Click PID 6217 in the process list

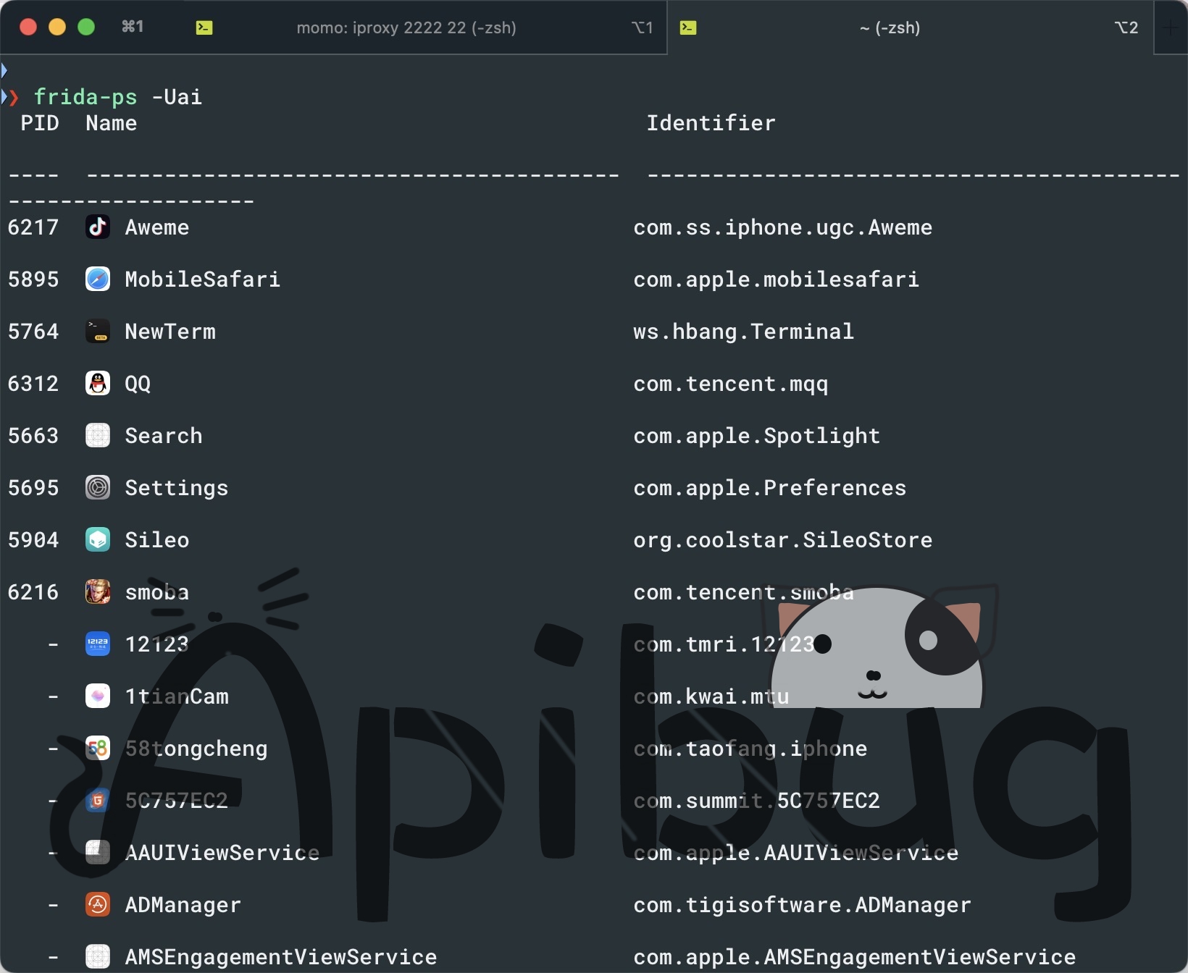(33, 227)
